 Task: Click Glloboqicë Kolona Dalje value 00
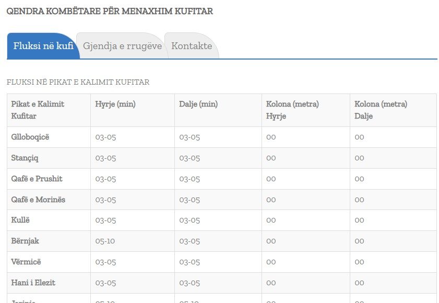coord(359,137)
